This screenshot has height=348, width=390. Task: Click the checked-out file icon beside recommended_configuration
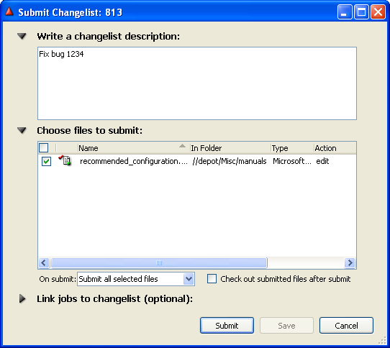point(65,160)
